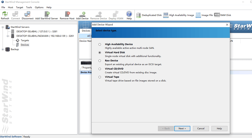Select Virtual CD/DVD radio button
The height and width of the screenshot is (138, 252).
click(100, 69)
